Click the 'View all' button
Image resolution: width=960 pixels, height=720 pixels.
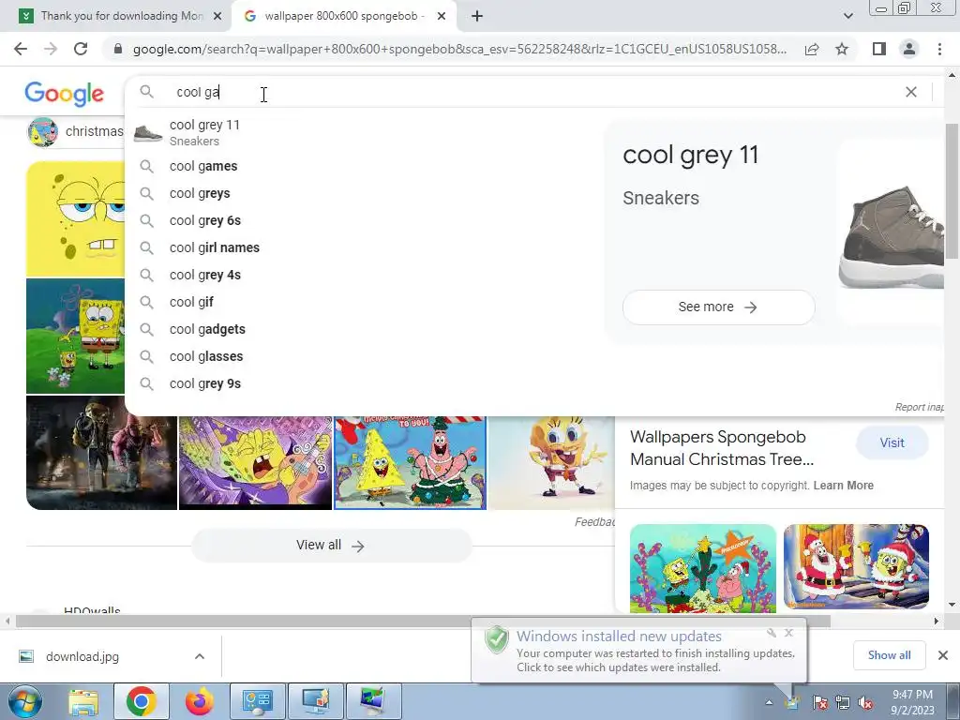pos(331,545)
